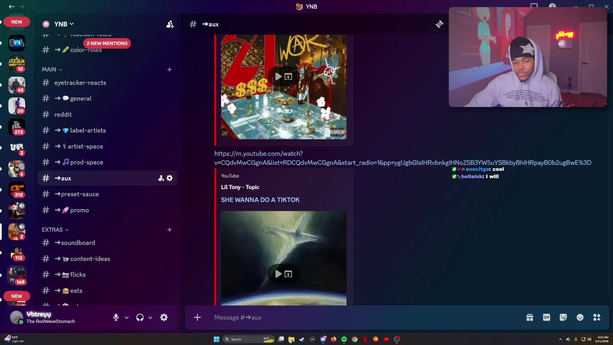Open the apps launcher icon in message bar
This screenshot has height=345, width=613.
coord(597,317)
